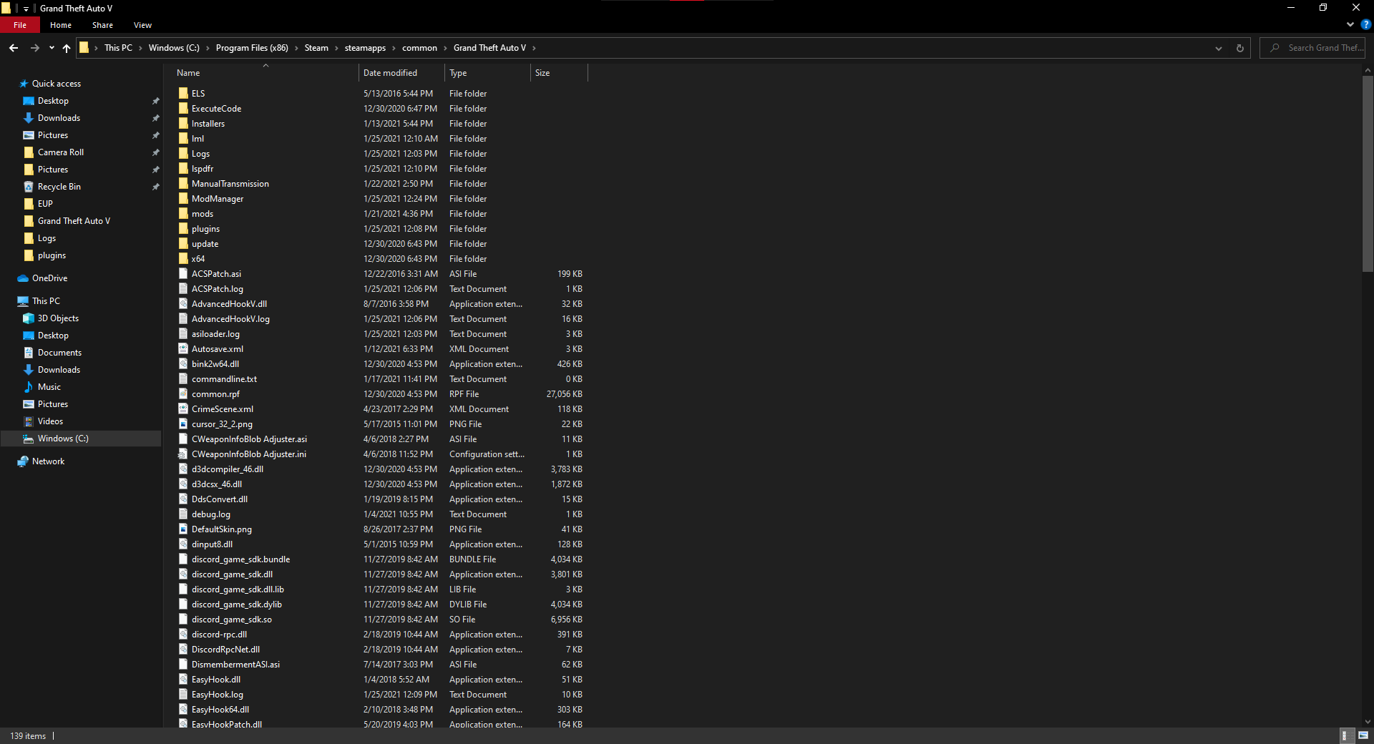Select the file DismembermentASI.asi
Viewport: 1374px width, 744px height.
point(235,665)
